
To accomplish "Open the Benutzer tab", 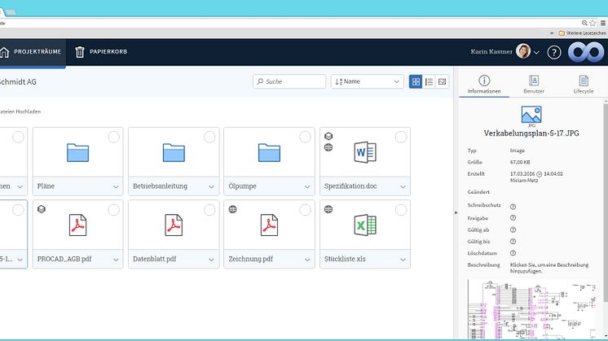I will (534, 85).
